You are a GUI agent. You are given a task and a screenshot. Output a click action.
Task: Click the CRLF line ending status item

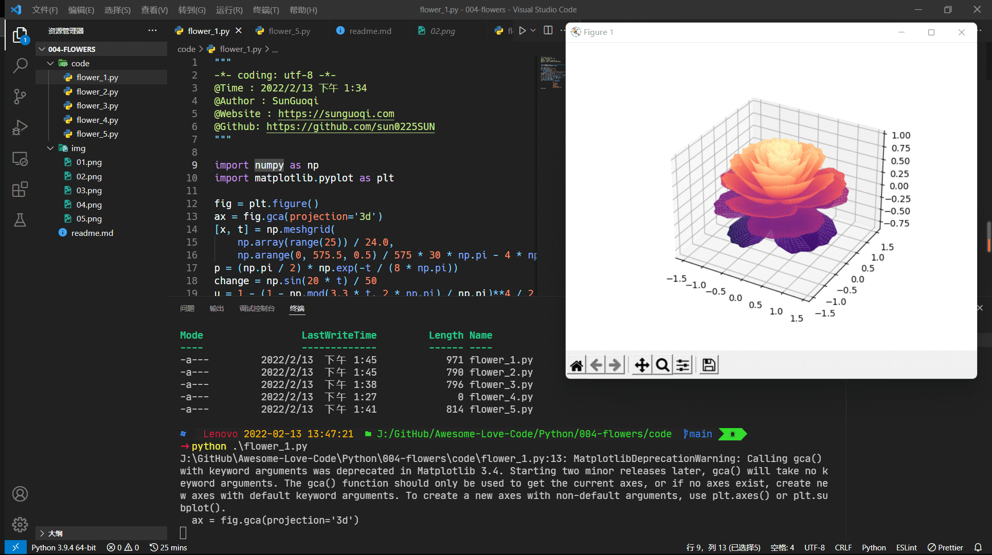pos(843,547)
